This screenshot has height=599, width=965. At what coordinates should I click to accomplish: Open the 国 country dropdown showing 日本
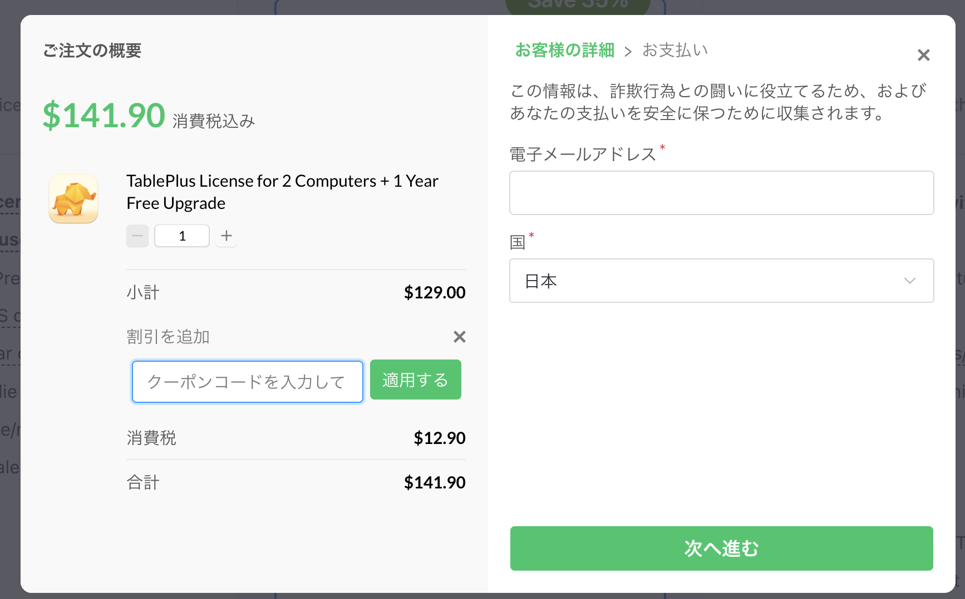pyautogui.click(x=721, y=281)
